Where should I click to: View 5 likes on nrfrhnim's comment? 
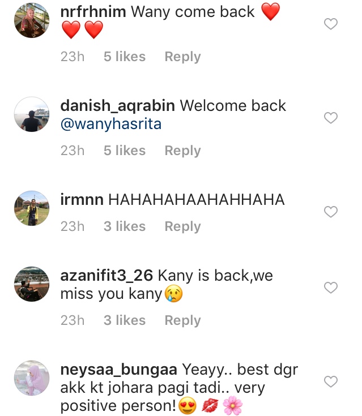click(x=125, y=57)
